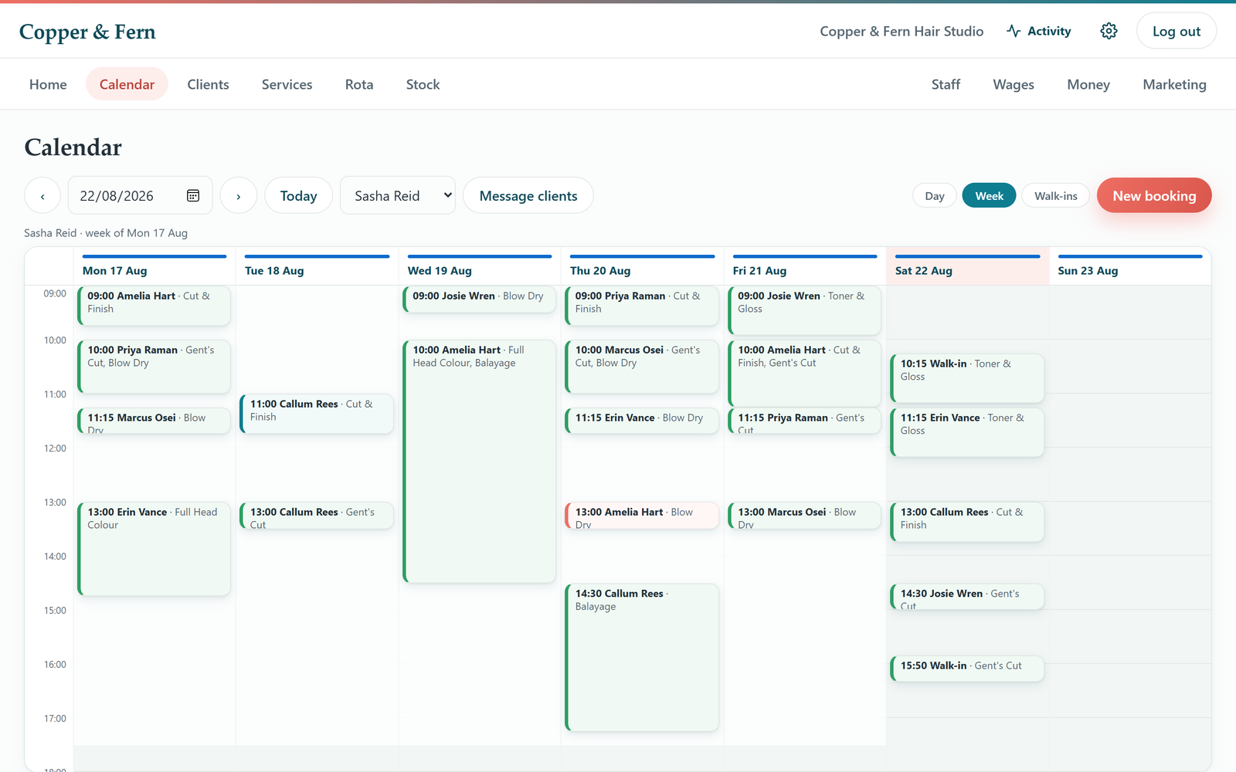Click the Log out button
The image size is (1236, 772).
tap(1177, 31)
